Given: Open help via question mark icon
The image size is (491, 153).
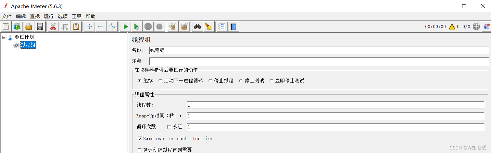Looking at the screenshot, I should [x=233, y=27].
